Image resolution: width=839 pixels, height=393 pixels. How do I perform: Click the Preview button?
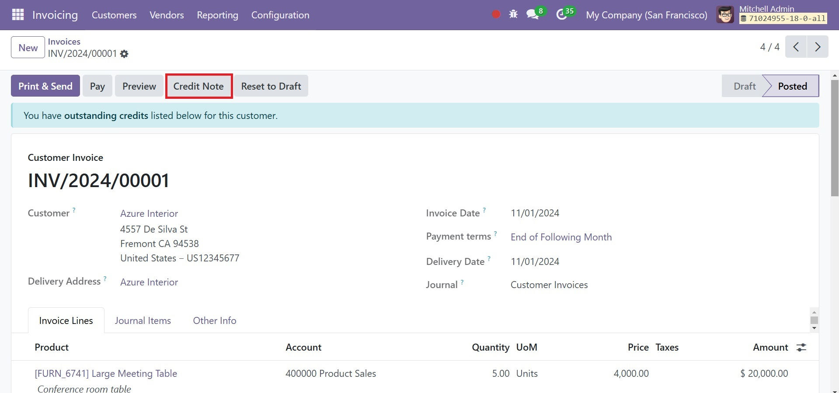pos(139,86)
